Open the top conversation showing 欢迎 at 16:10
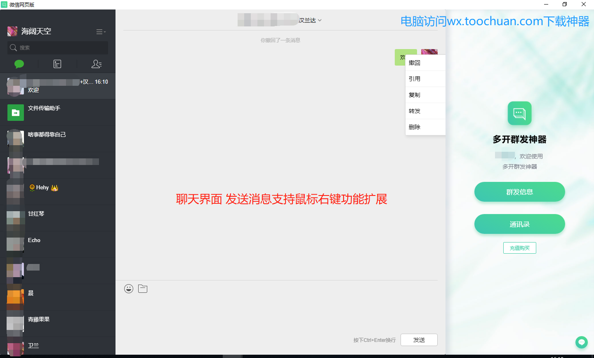 click(x=58, y=86)
